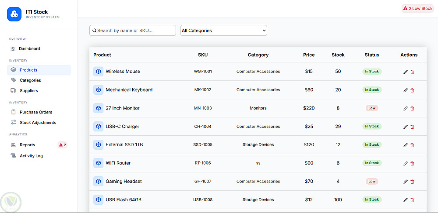
Task: Open the Dashboard page
Action: (x=29, y=49)
